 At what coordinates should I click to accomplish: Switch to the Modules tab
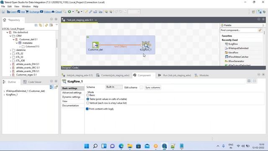point(202,75)
